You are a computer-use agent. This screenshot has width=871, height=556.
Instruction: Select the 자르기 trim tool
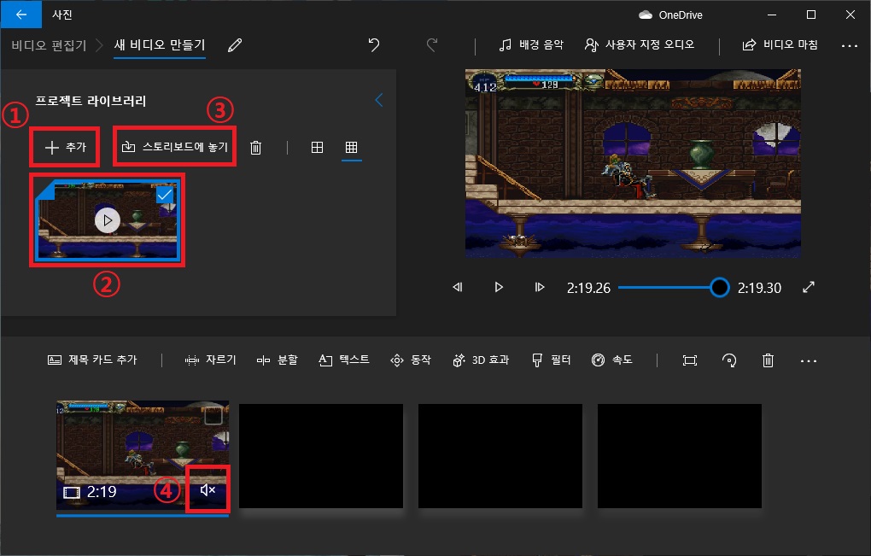[x=211, y=360]
